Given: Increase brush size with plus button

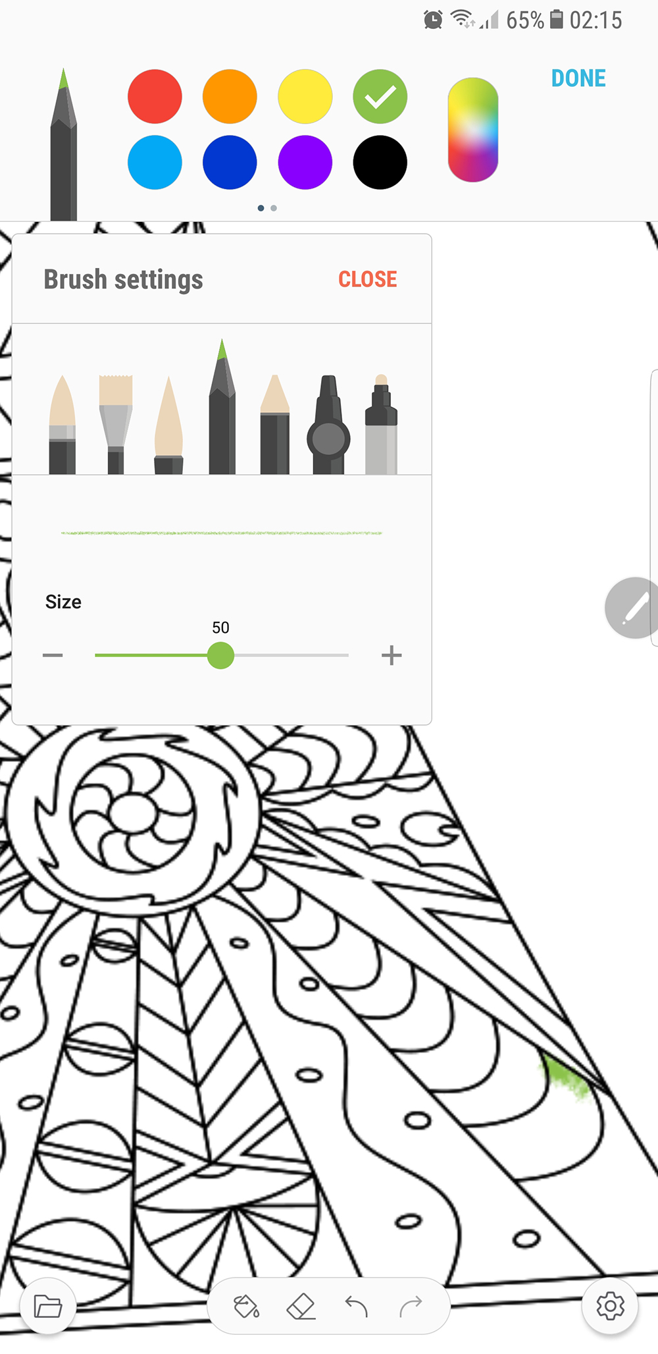Looking at the screenshot, I should 392,655.
